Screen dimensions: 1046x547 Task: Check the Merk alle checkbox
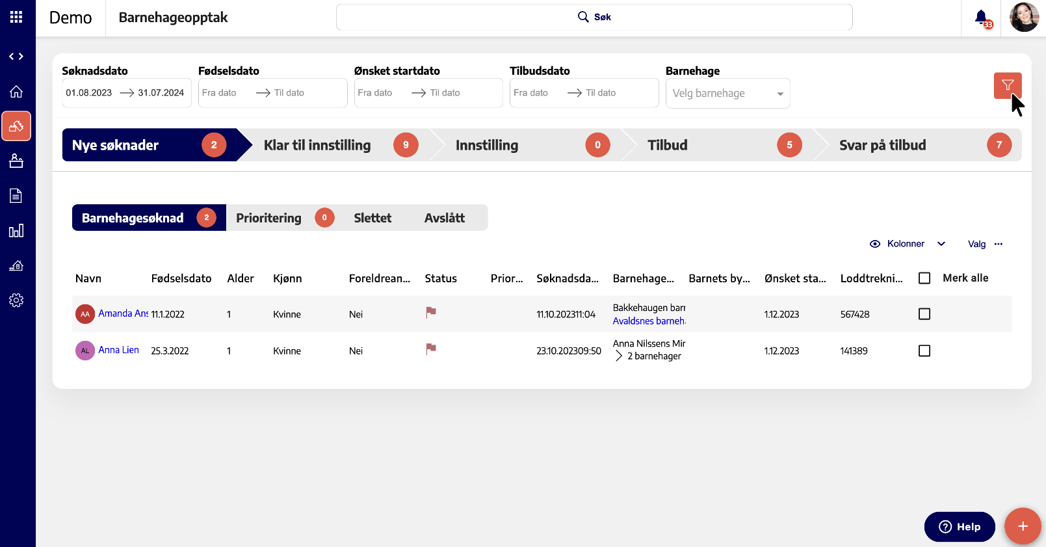tap(924, 278)
